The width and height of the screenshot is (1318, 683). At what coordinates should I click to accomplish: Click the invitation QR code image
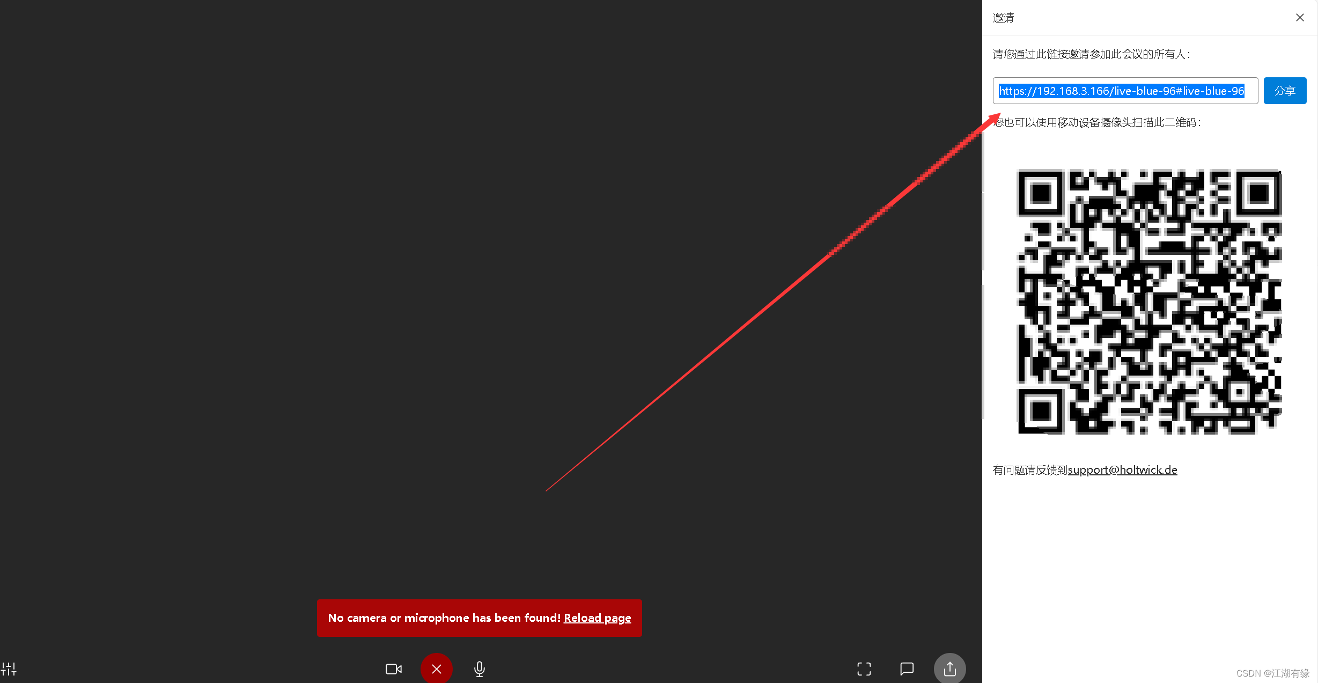(1150, 302)
